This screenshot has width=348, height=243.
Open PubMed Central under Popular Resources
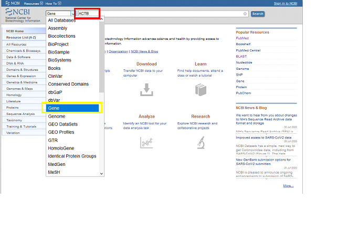[248, 50]
